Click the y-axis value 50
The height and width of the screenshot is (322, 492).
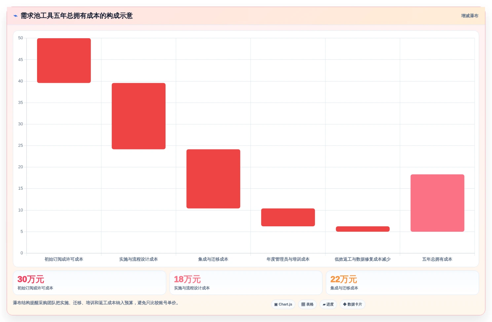pos(20,38)
